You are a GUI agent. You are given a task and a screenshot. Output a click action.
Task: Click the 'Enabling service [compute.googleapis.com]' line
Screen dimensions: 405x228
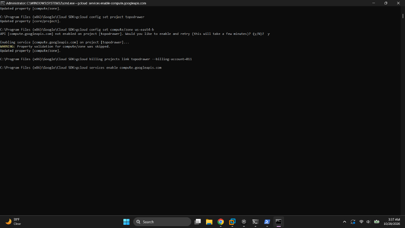tap(64, 42)
